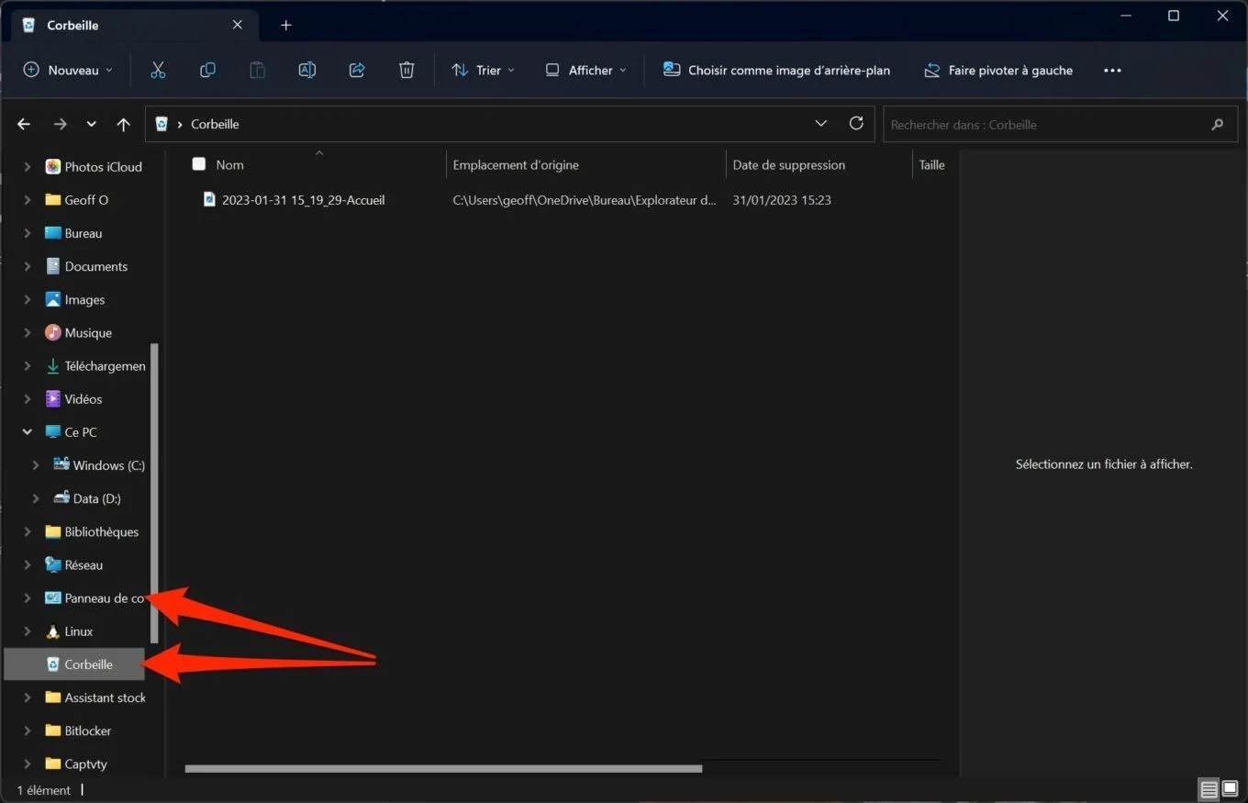This screenshot has width=1248, height=803.
Task: Refresh the Corbeille folder view
Action: click(x=856, y=123)
